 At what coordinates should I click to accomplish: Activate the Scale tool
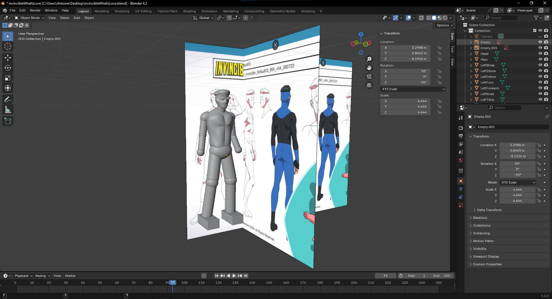tap(8, 78)
